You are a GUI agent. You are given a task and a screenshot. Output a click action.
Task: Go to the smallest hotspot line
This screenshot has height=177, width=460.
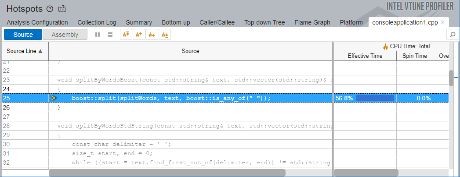(x=165, y=35)
